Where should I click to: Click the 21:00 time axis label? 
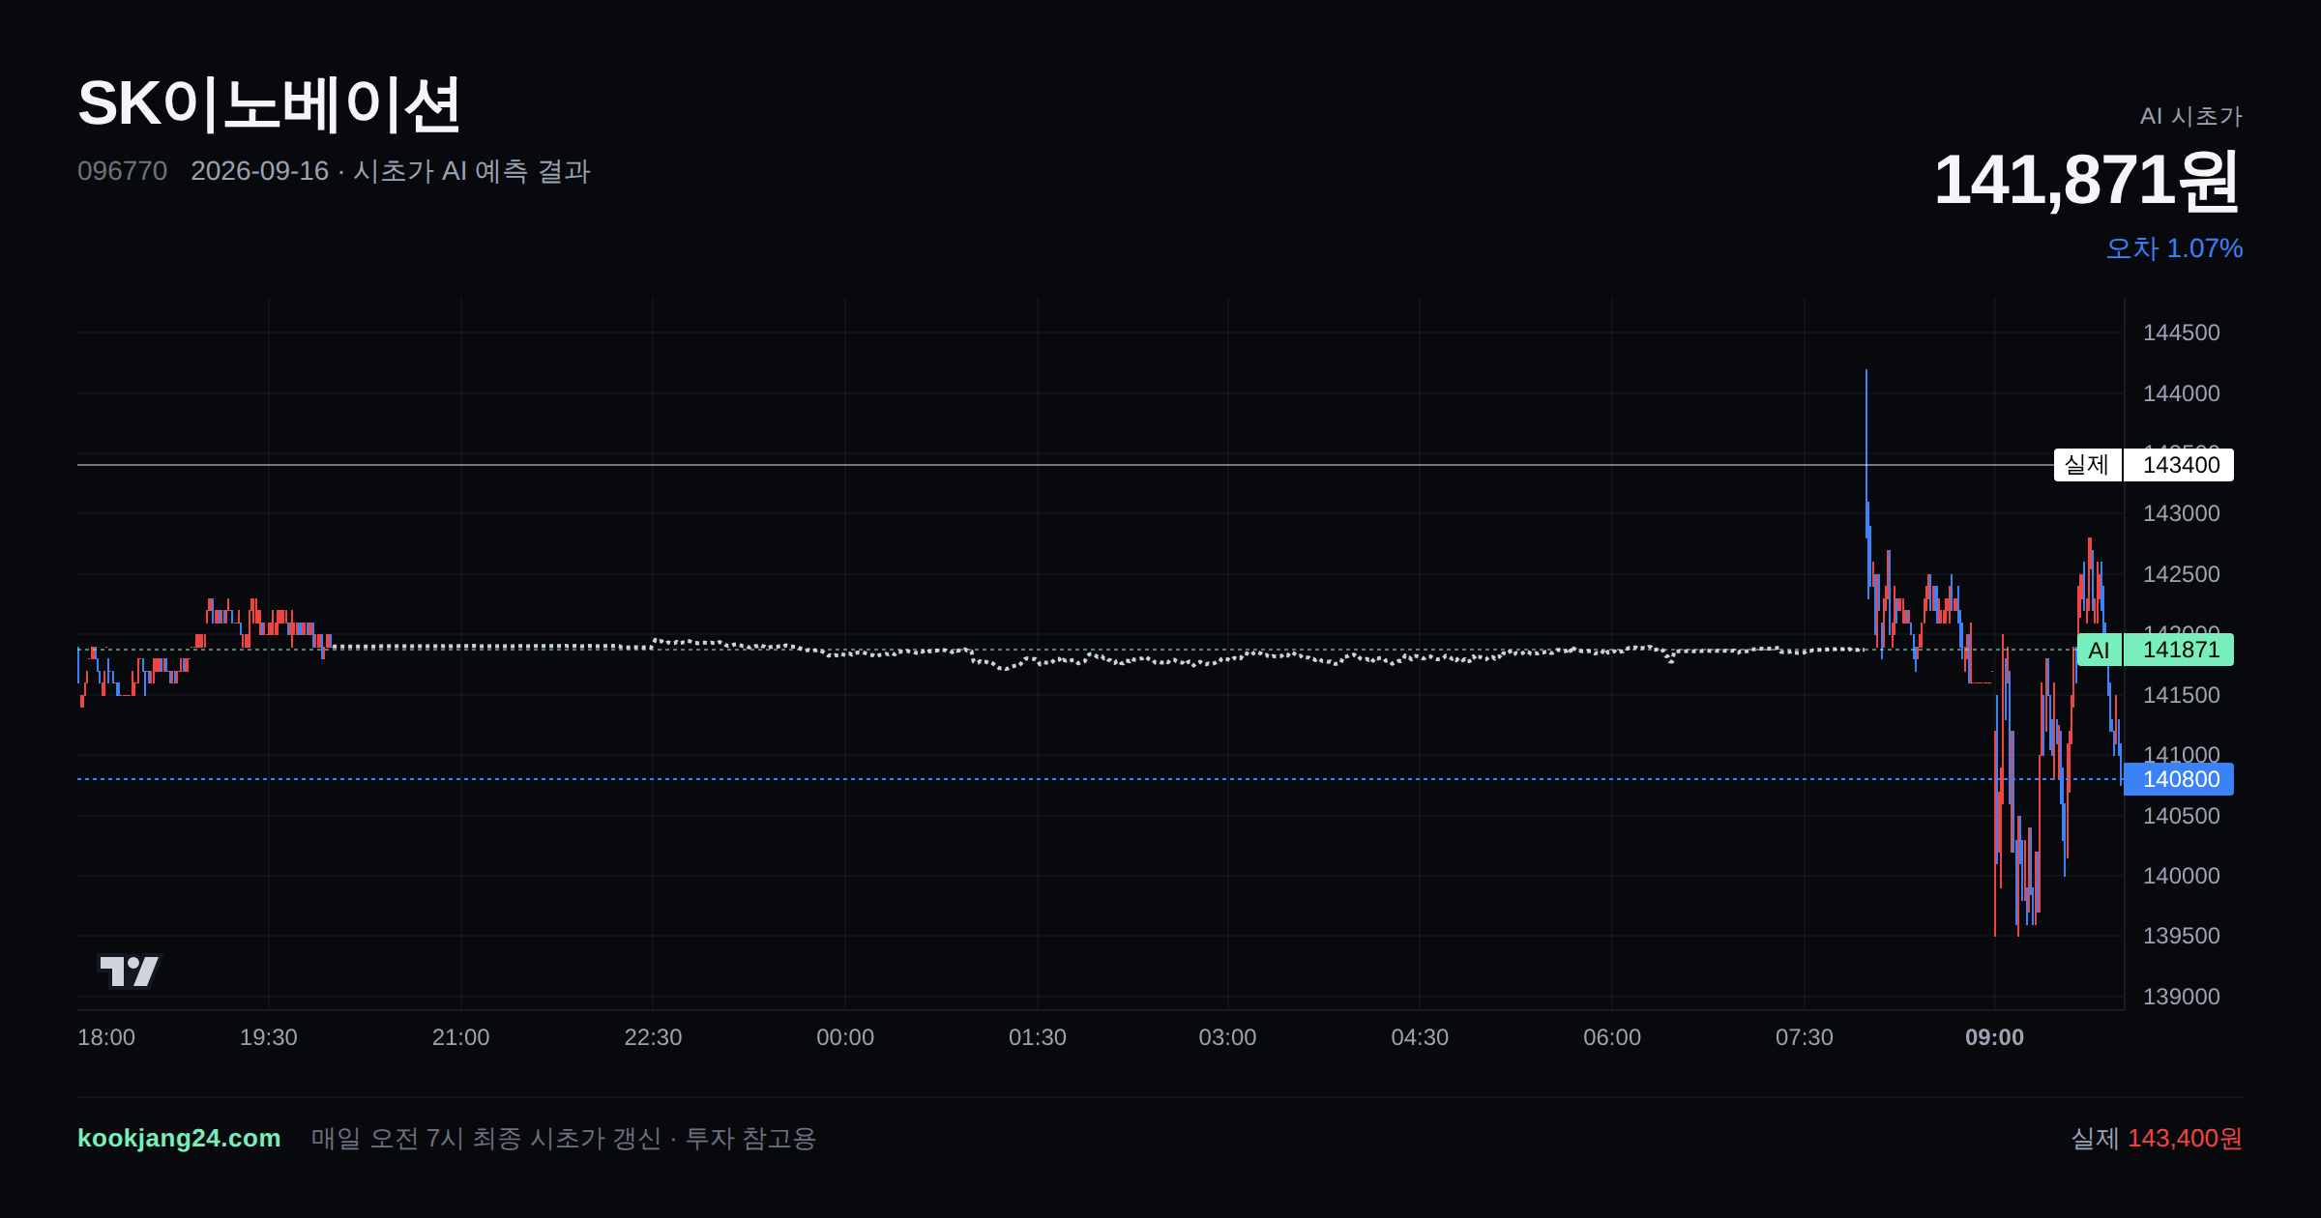(x=460, y=1037)
